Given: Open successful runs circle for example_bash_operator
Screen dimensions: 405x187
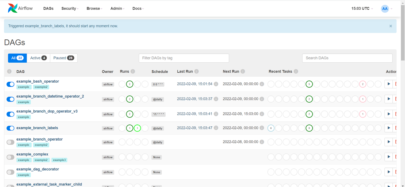Looking at the screenshot, I should [x=130, y=84].
